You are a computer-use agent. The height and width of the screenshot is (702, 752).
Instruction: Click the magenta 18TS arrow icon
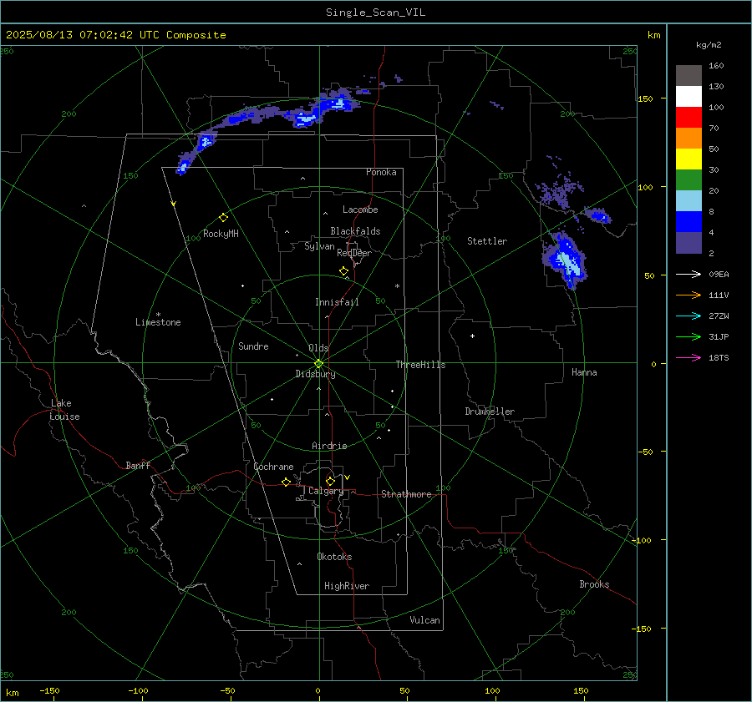688,357
